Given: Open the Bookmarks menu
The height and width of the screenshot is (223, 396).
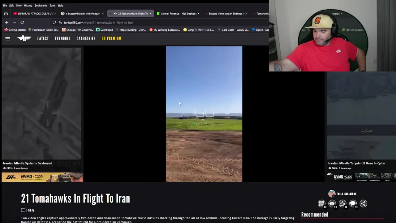Looking at the screenshot, I should pyautogui.click(x=41, y=6).
